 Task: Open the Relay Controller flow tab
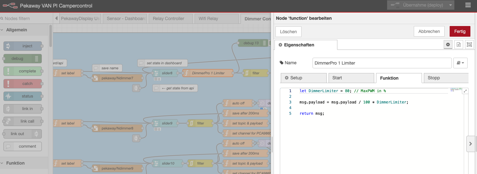coord(168,18)
